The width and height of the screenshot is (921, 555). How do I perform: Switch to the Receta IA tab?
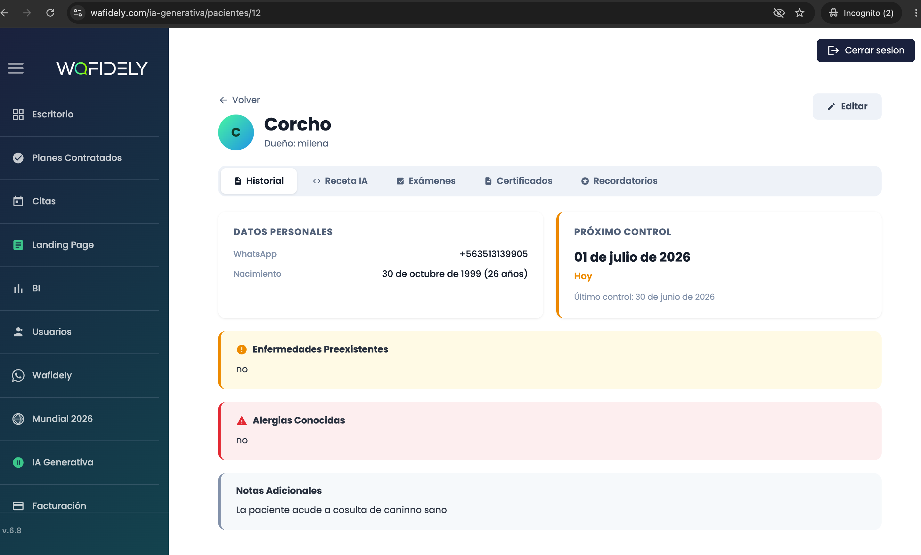(x=340, y=181)
